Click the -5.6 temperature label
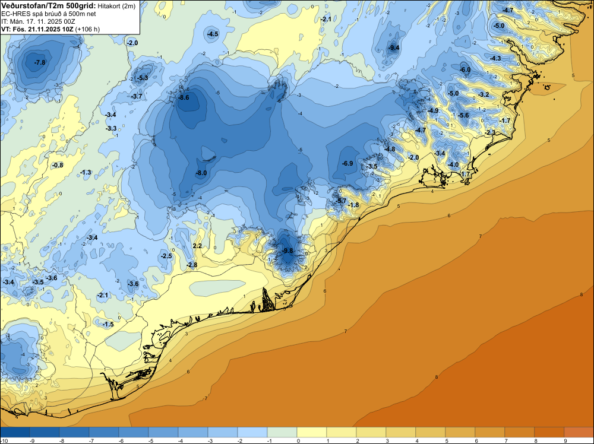Viewport: 594px width, 444px height. (x=463, y=115)
